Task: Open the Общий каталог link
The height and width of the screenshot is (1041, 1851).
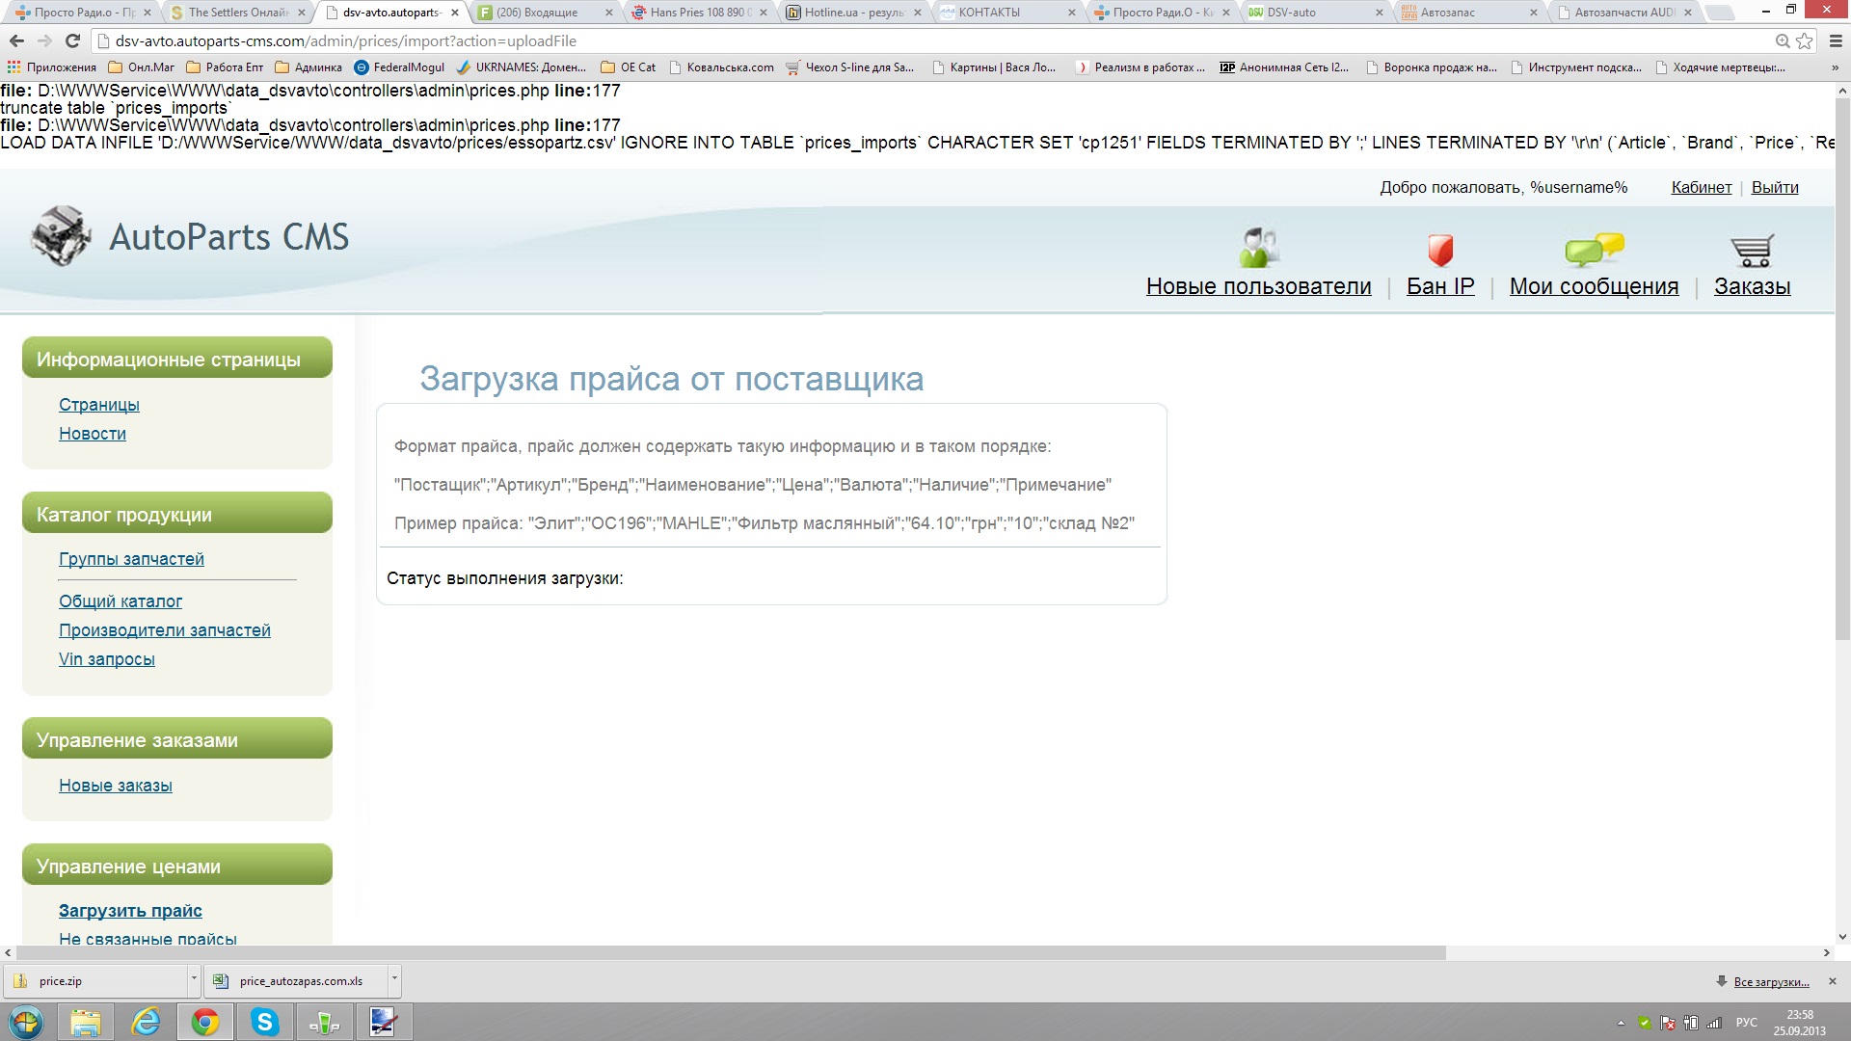Action: [x=121, y=601]
